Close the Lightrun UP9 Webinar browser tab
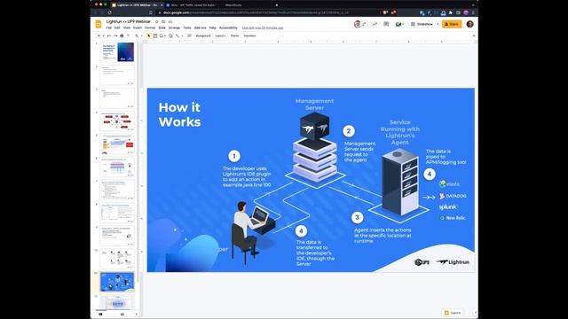Screen dimensions: 568x319 [x=162, y=5]
